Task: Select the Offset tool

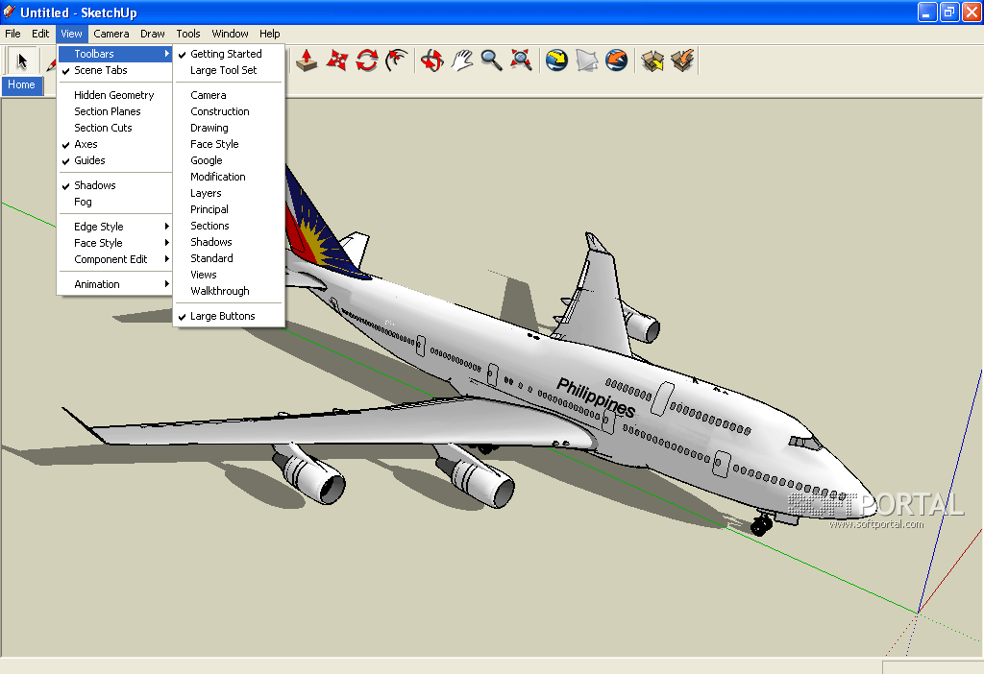Action: pyautogui.click(x=397, y=60)
